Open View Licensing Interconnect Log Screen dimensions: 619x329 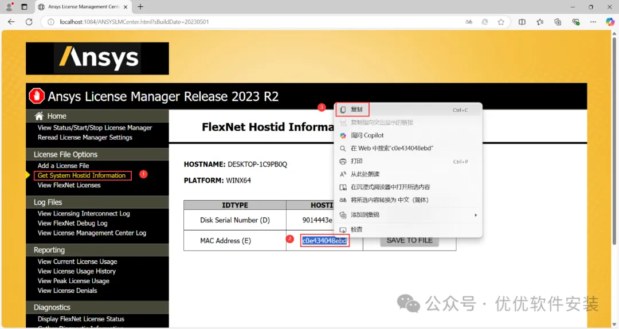[x=84, y=214]
